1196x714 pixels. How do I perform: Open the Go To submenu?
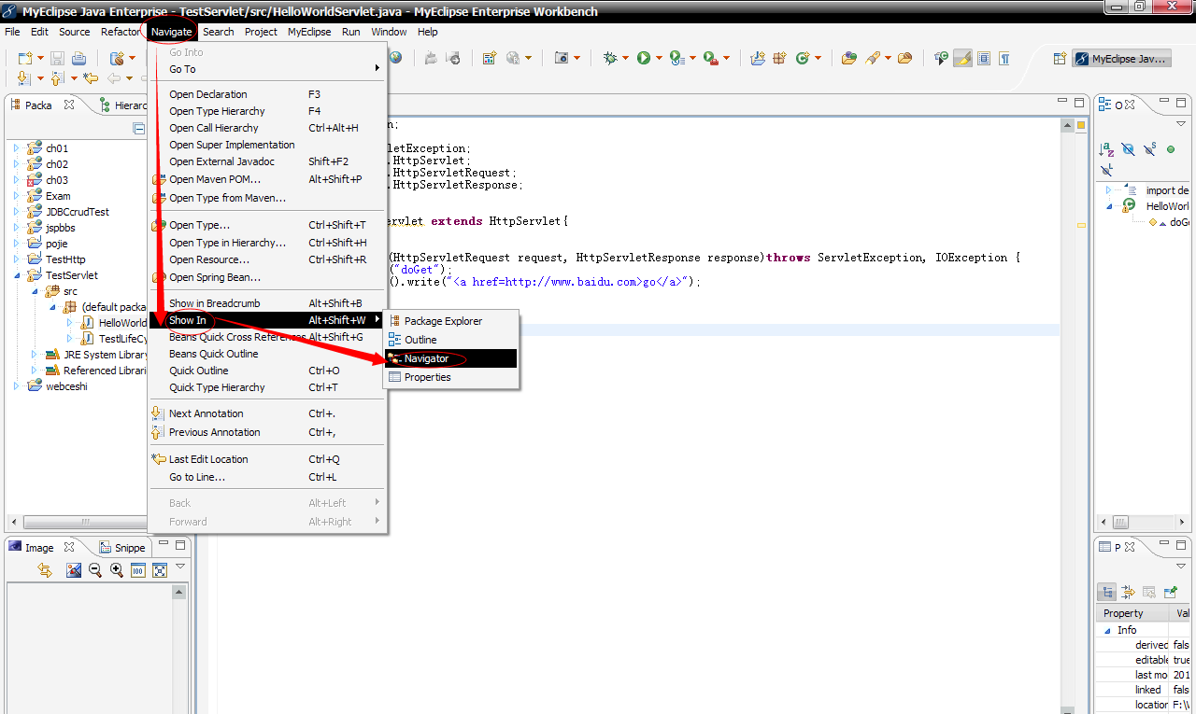point(268,69)
